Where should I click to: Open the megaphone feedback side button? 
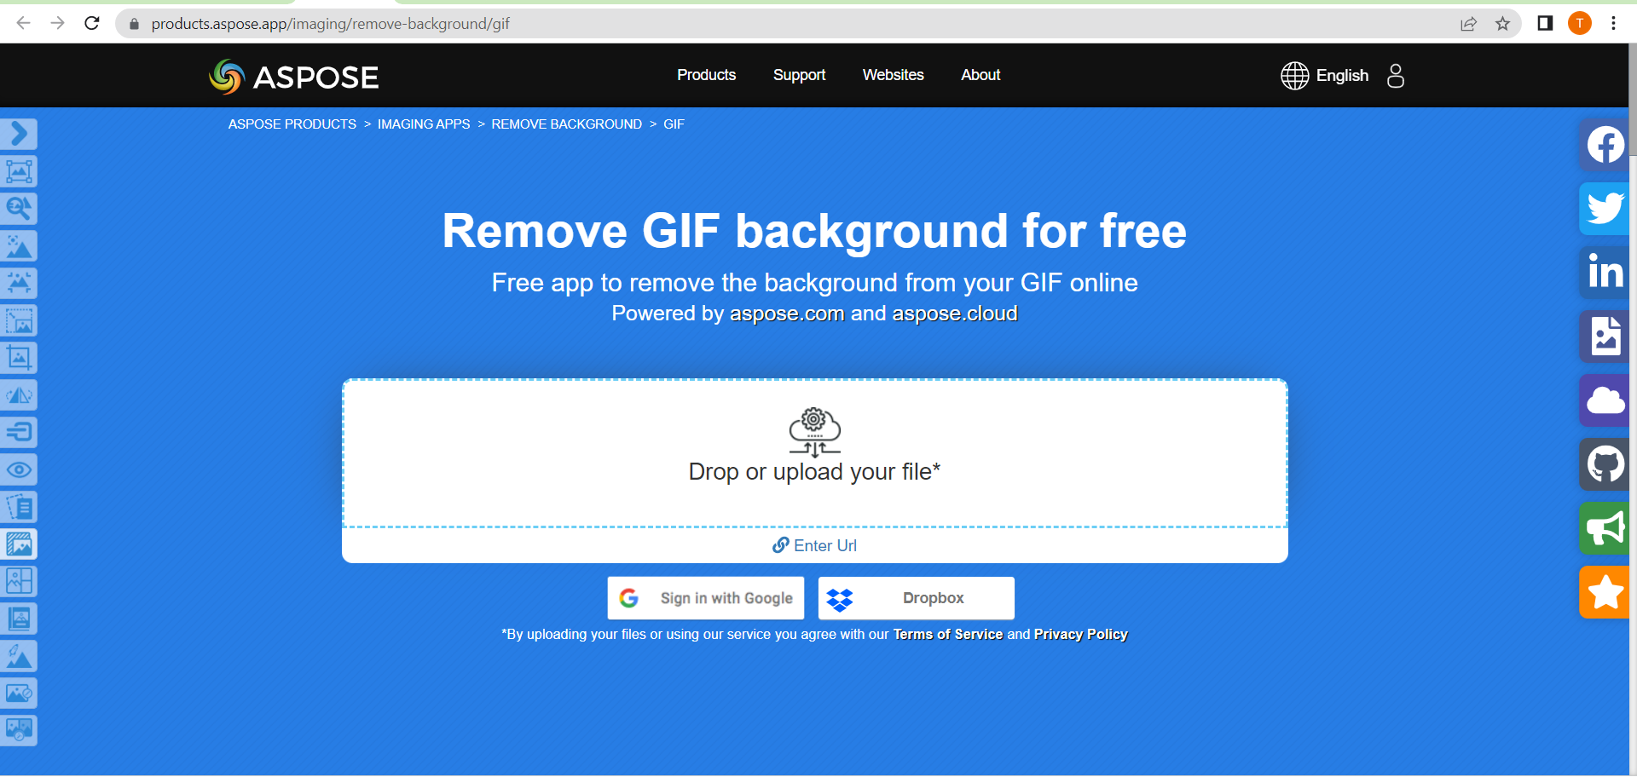pos(1605,528)
